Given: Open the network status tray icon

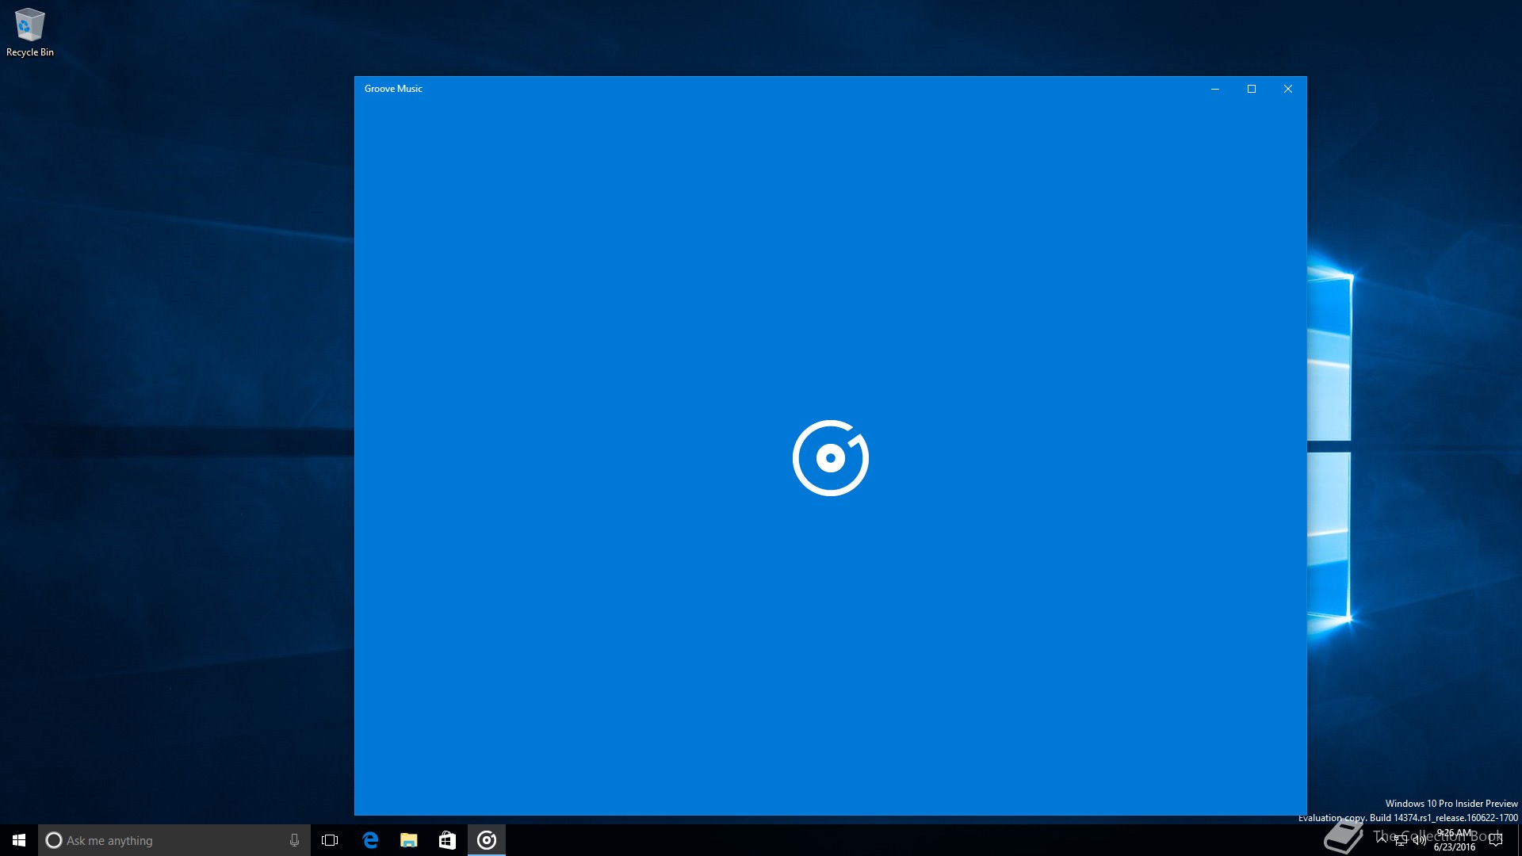Looking at the screenshot, I should click(x=1401, y=840).
